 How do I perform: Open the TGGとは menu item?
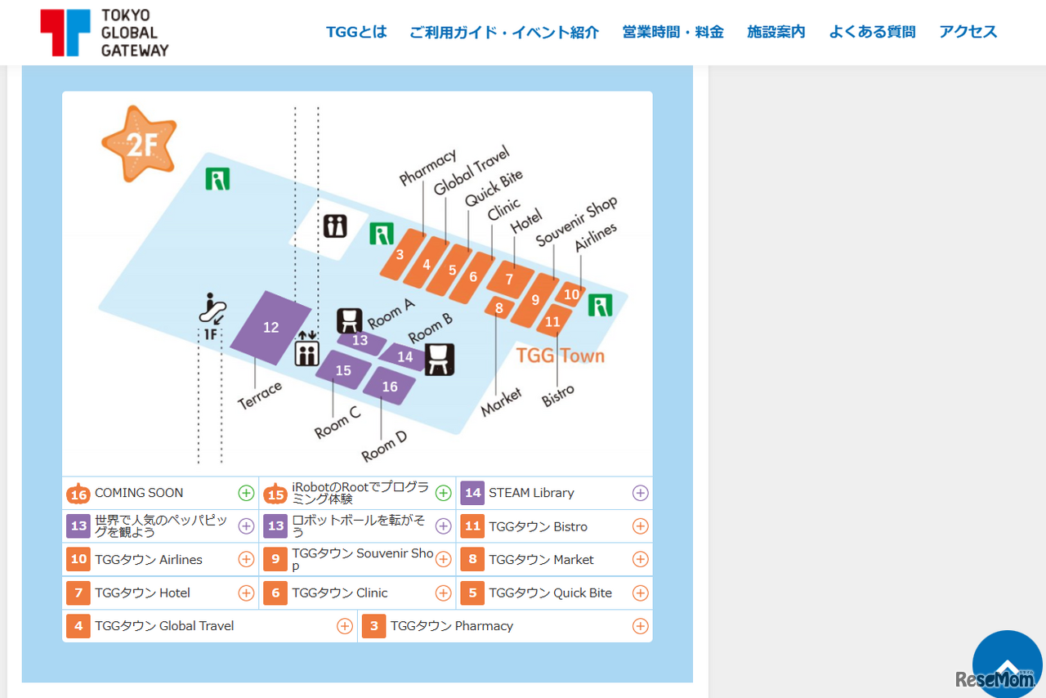(356, 32)
